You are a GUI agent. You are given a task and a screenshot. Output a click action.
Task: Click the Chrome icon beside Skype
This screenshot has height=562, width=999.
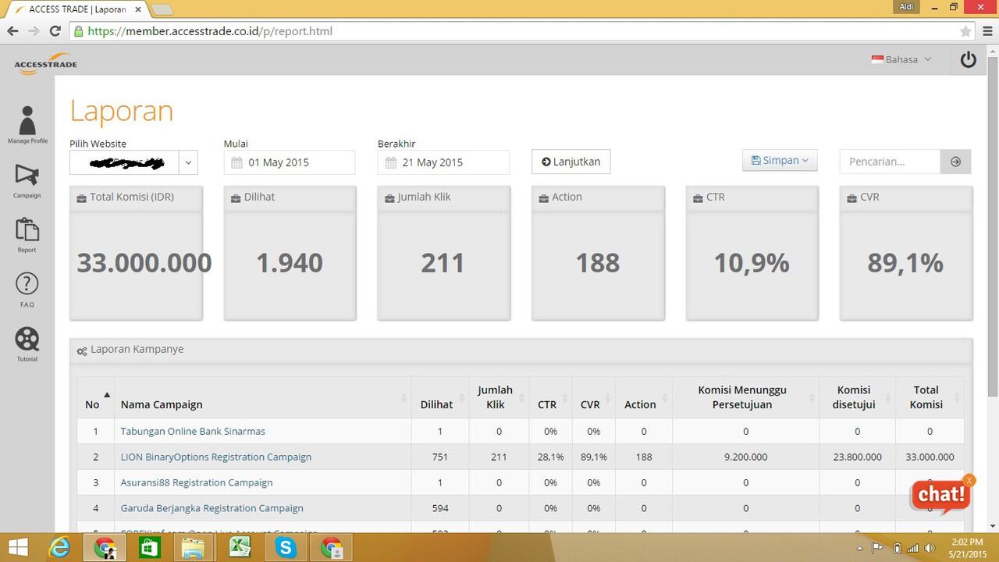(x=331, y=547)
